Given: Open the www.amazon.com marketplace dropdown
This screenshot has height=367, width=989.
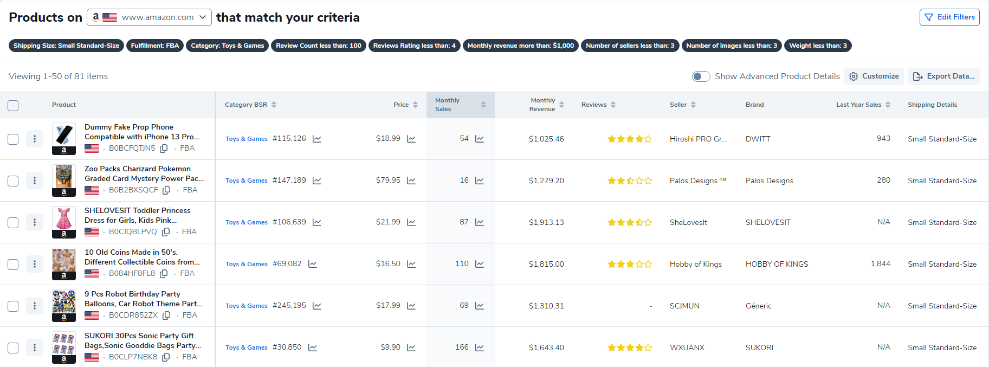Looking at the screenshot, I should 150,17.
